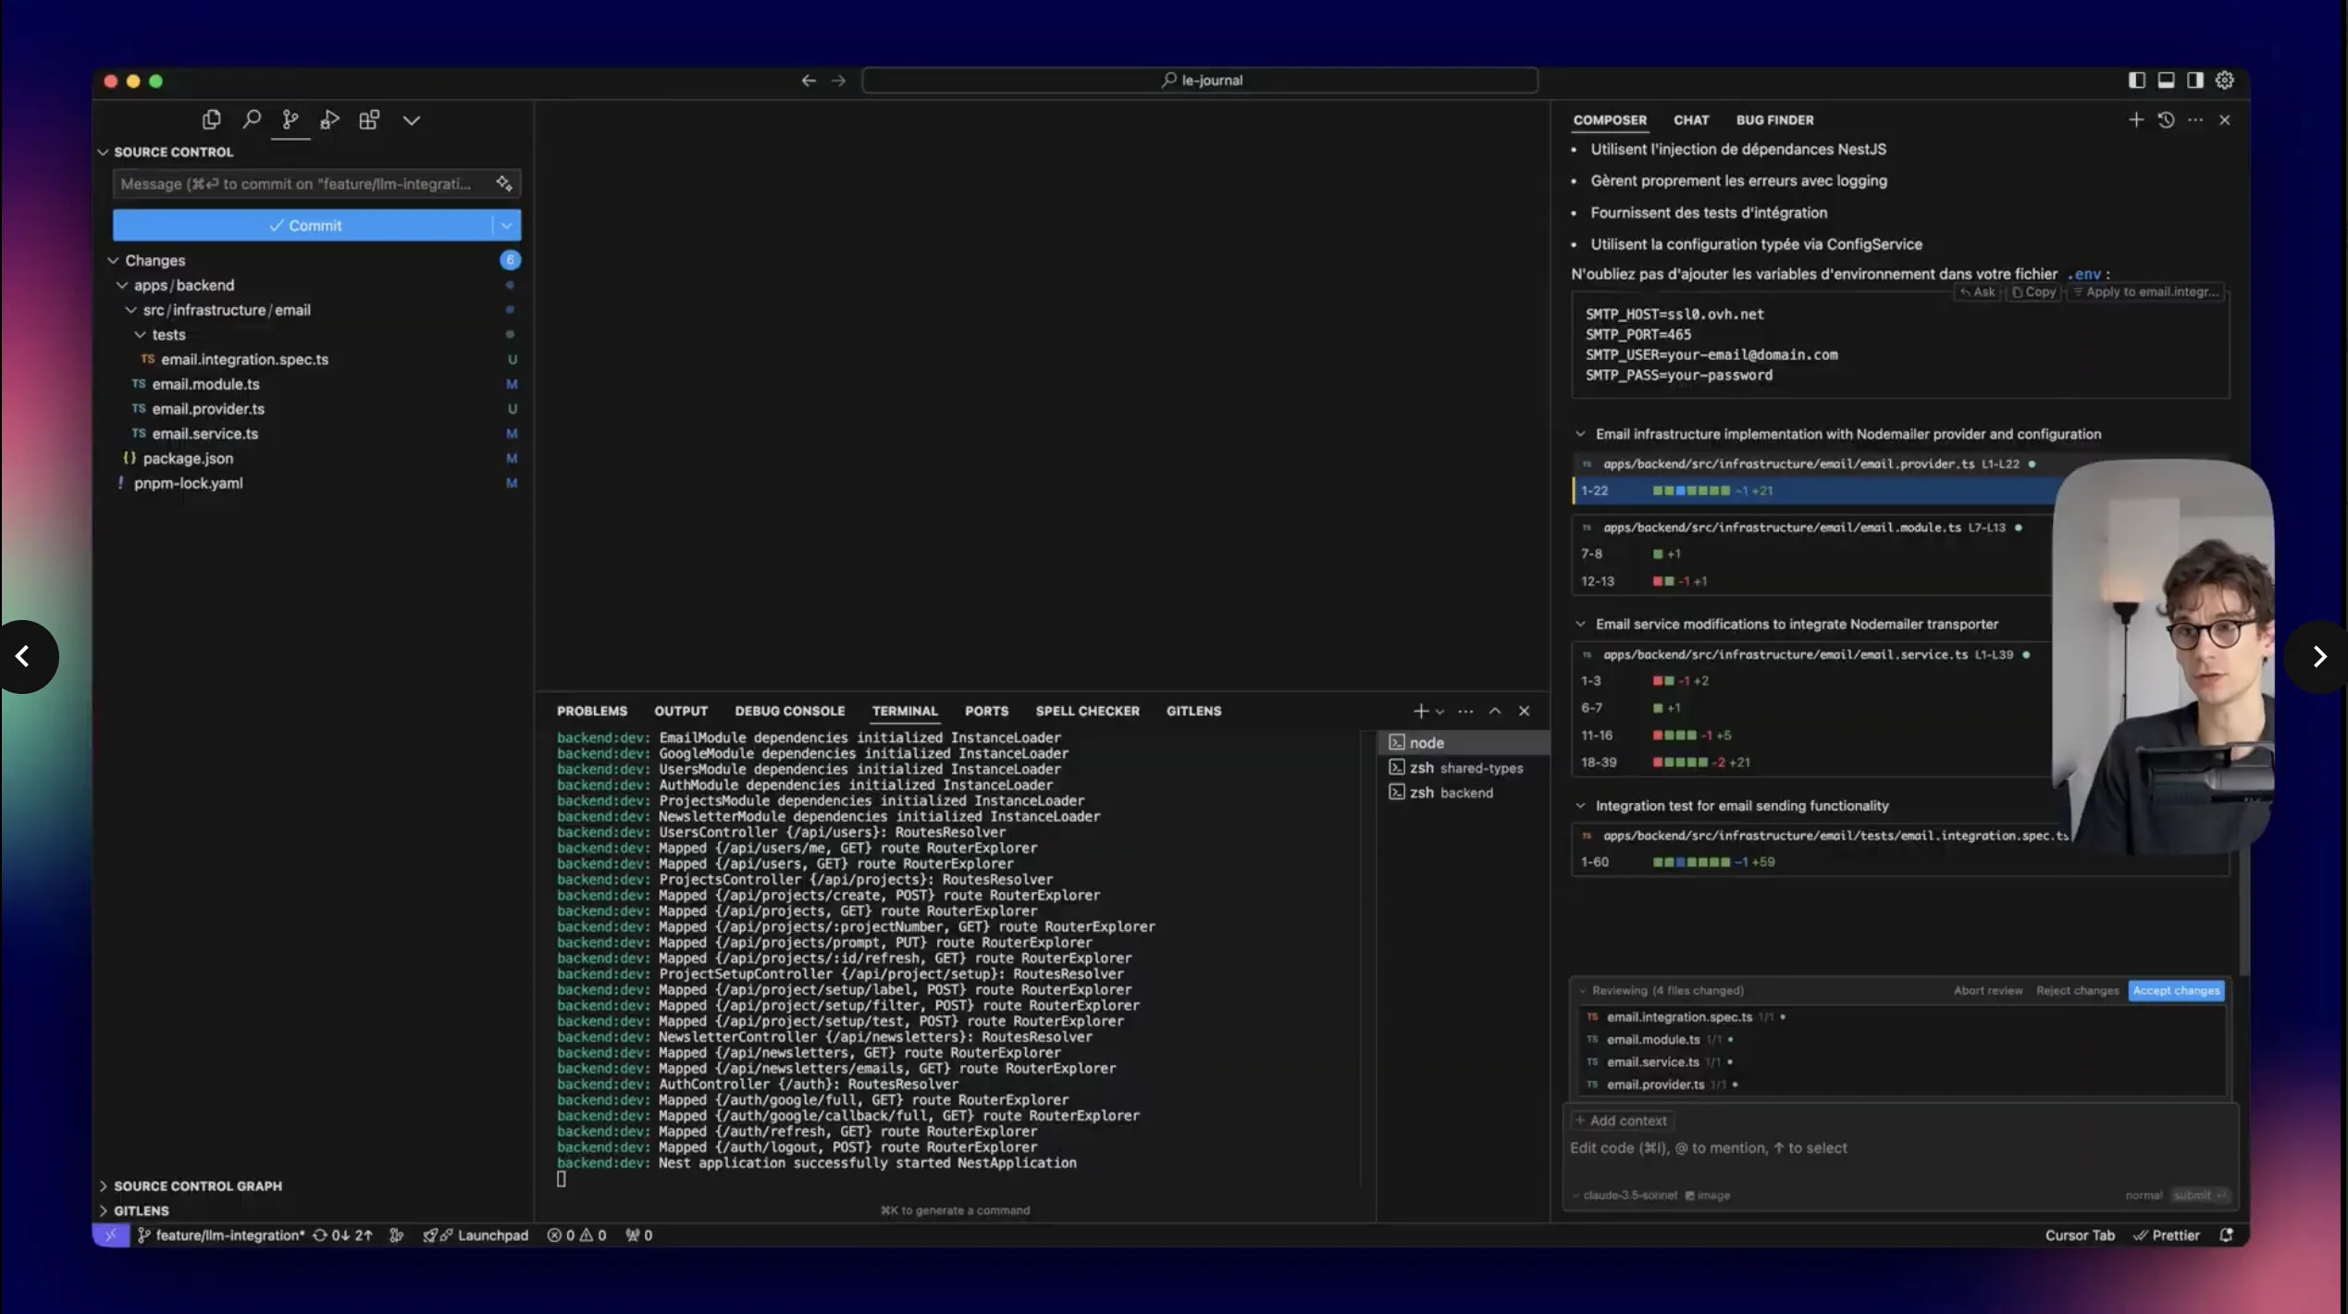Open the Commit button dropdown arrow

click(506, 225)
